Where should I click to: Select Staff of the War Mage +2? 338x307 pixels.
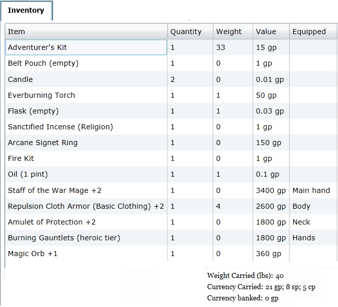pos(55,190)
